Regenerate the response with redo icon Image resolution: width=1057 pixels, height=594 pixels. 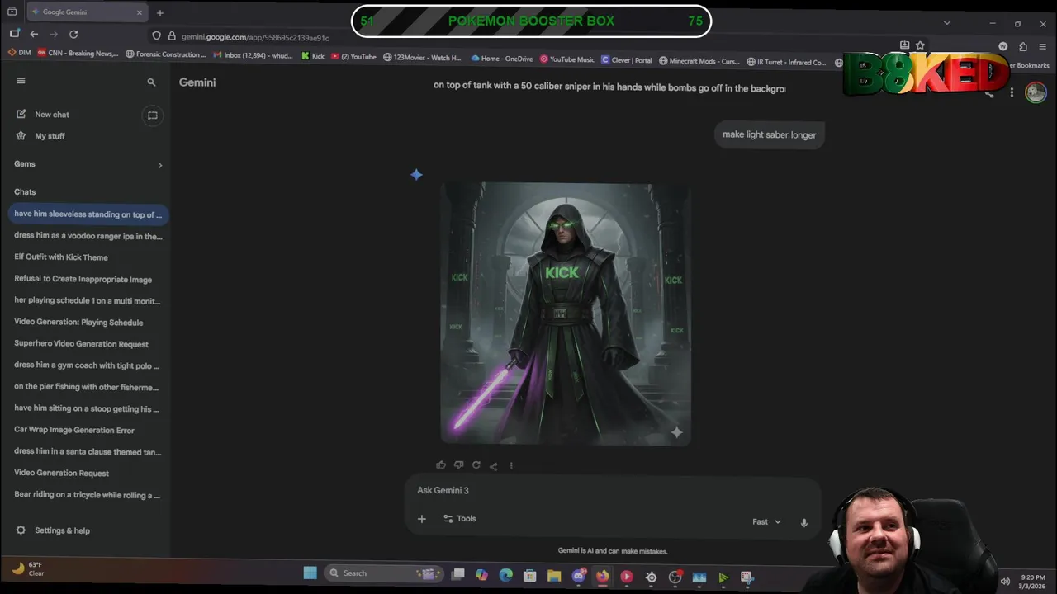(x=476, y=465)
